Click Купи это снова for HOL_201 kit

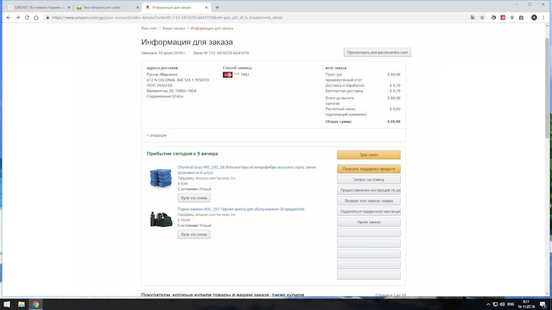coord(194,234)
